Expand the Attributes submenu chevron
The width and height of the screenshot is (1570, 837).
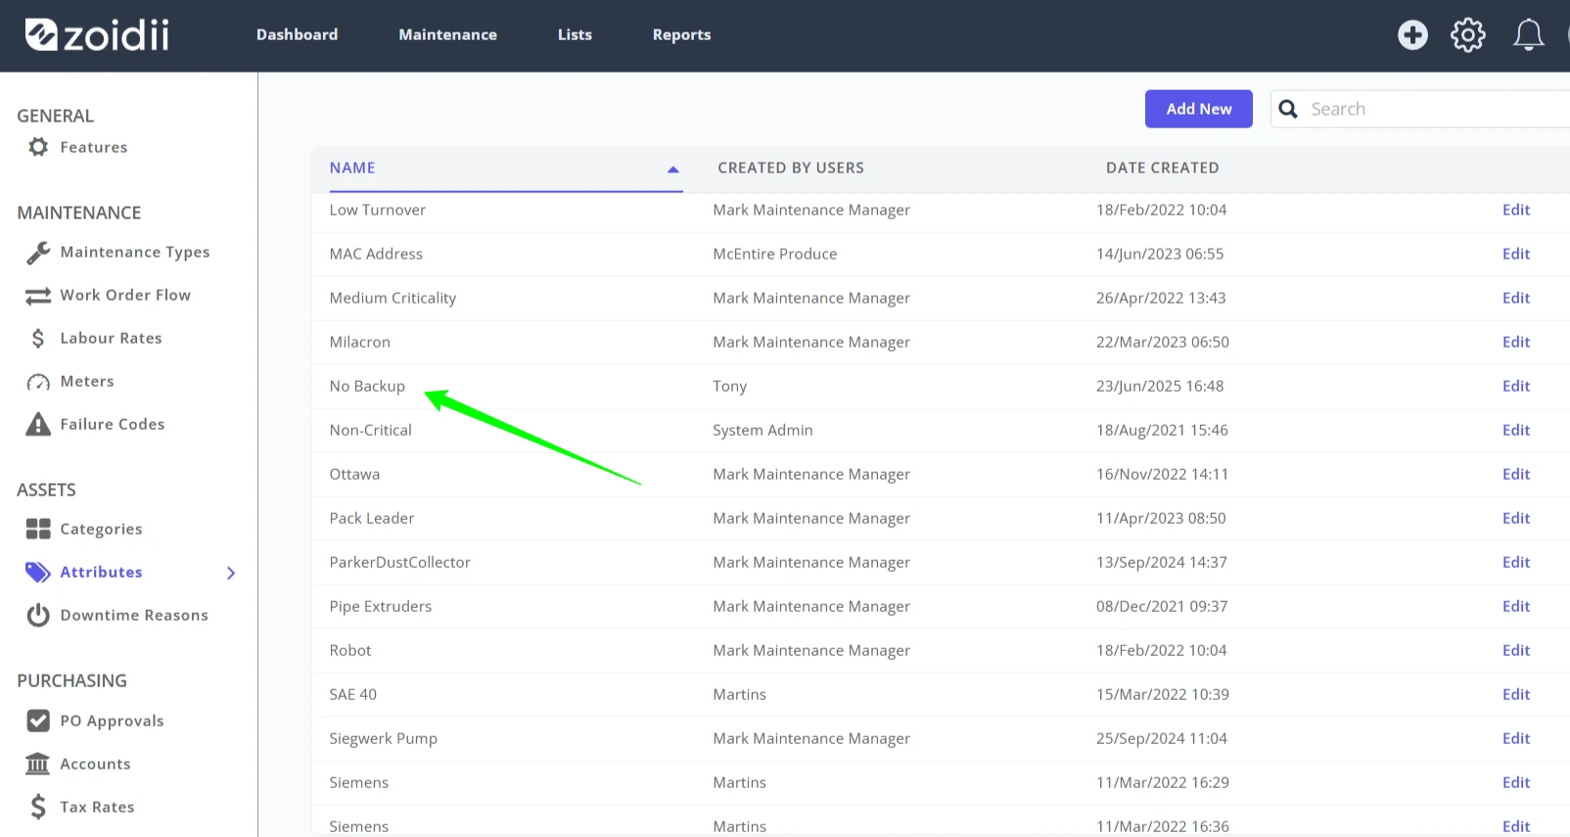click(231, 573)
